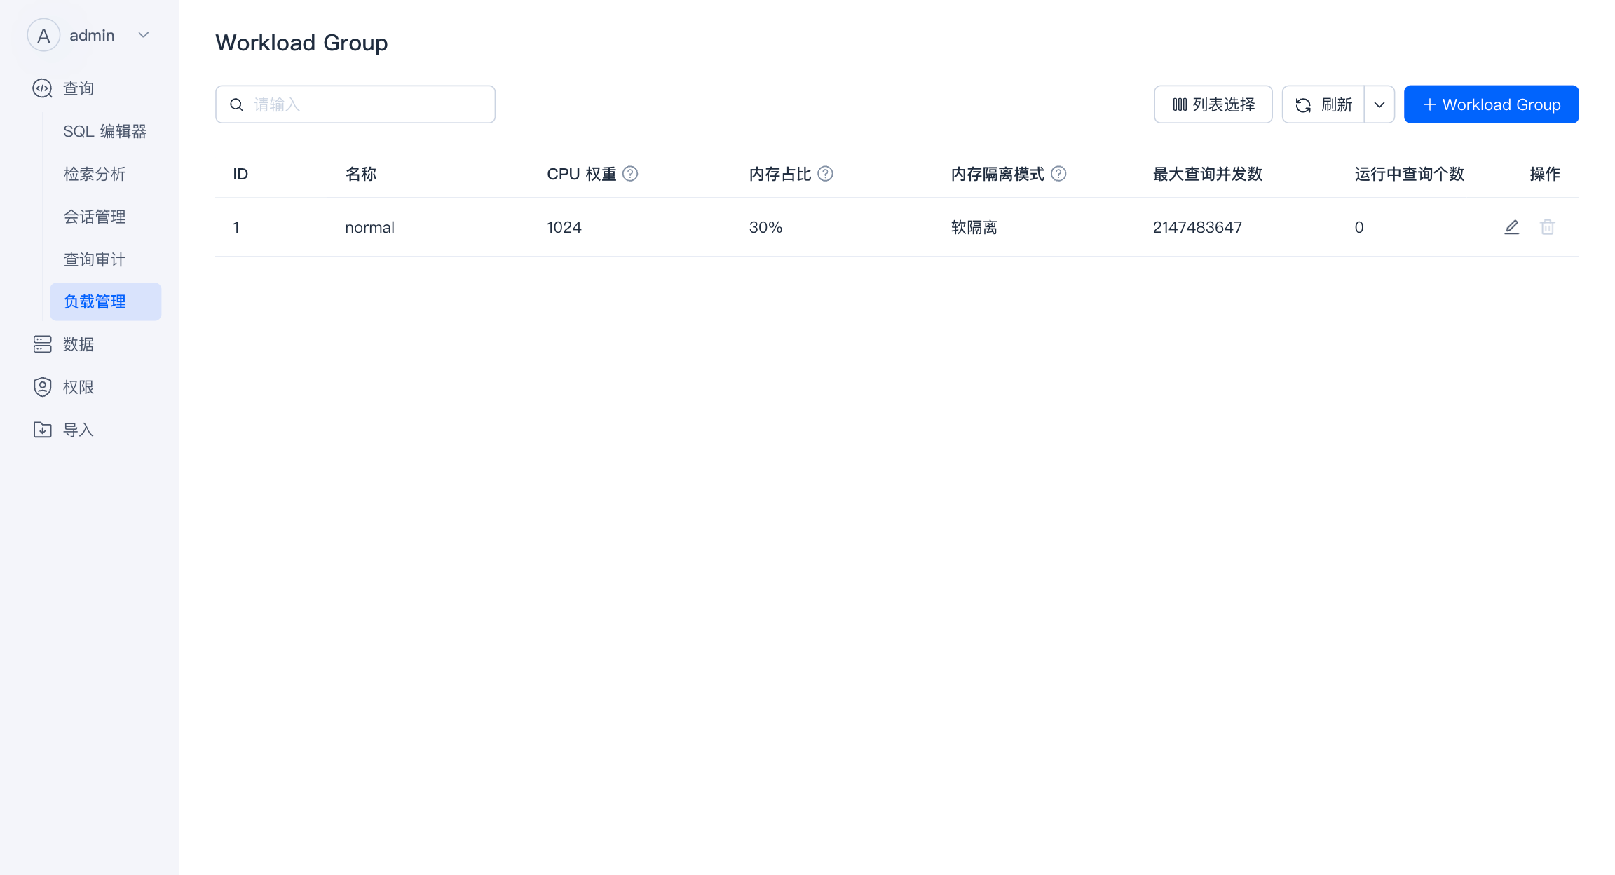Image resolution: width=1615 pixels, height=875 pixels.
Task: Open the 数据 section in sidebar
Action: [78, 344]
